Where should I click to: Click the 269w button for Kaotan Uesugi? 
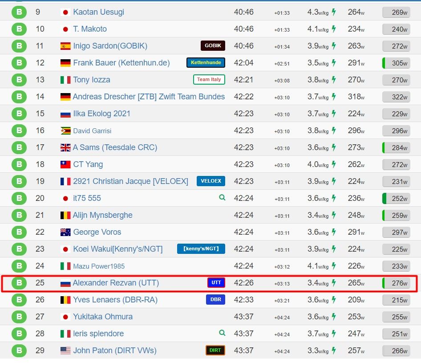tap(396, 12)
